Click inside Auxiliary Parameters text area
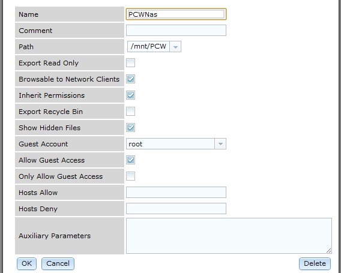This screenshot has height=273, width=341. (229, 236)
